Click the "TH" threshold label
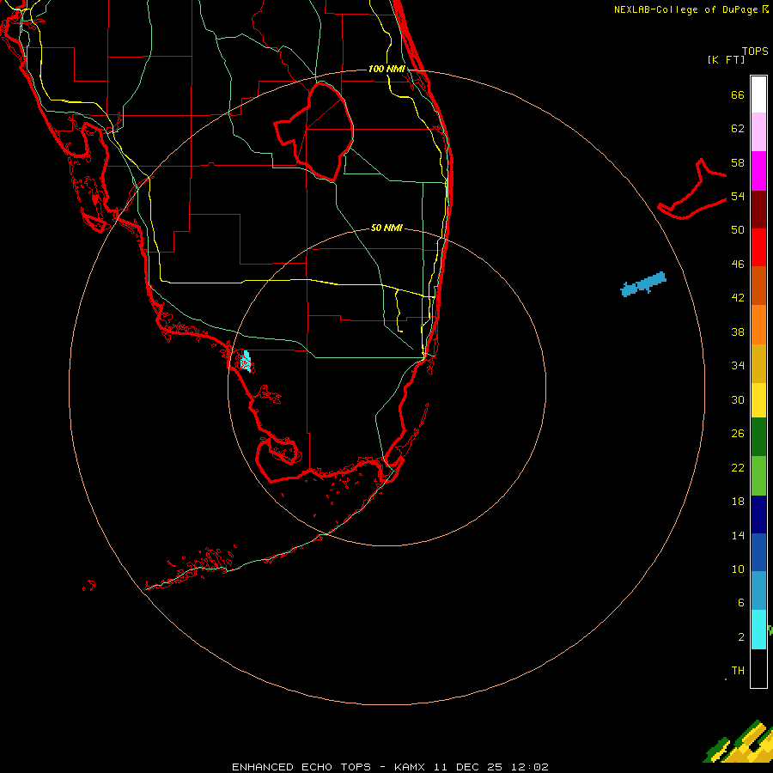Viewport: 773px width, 773px height. pos(738,671)
